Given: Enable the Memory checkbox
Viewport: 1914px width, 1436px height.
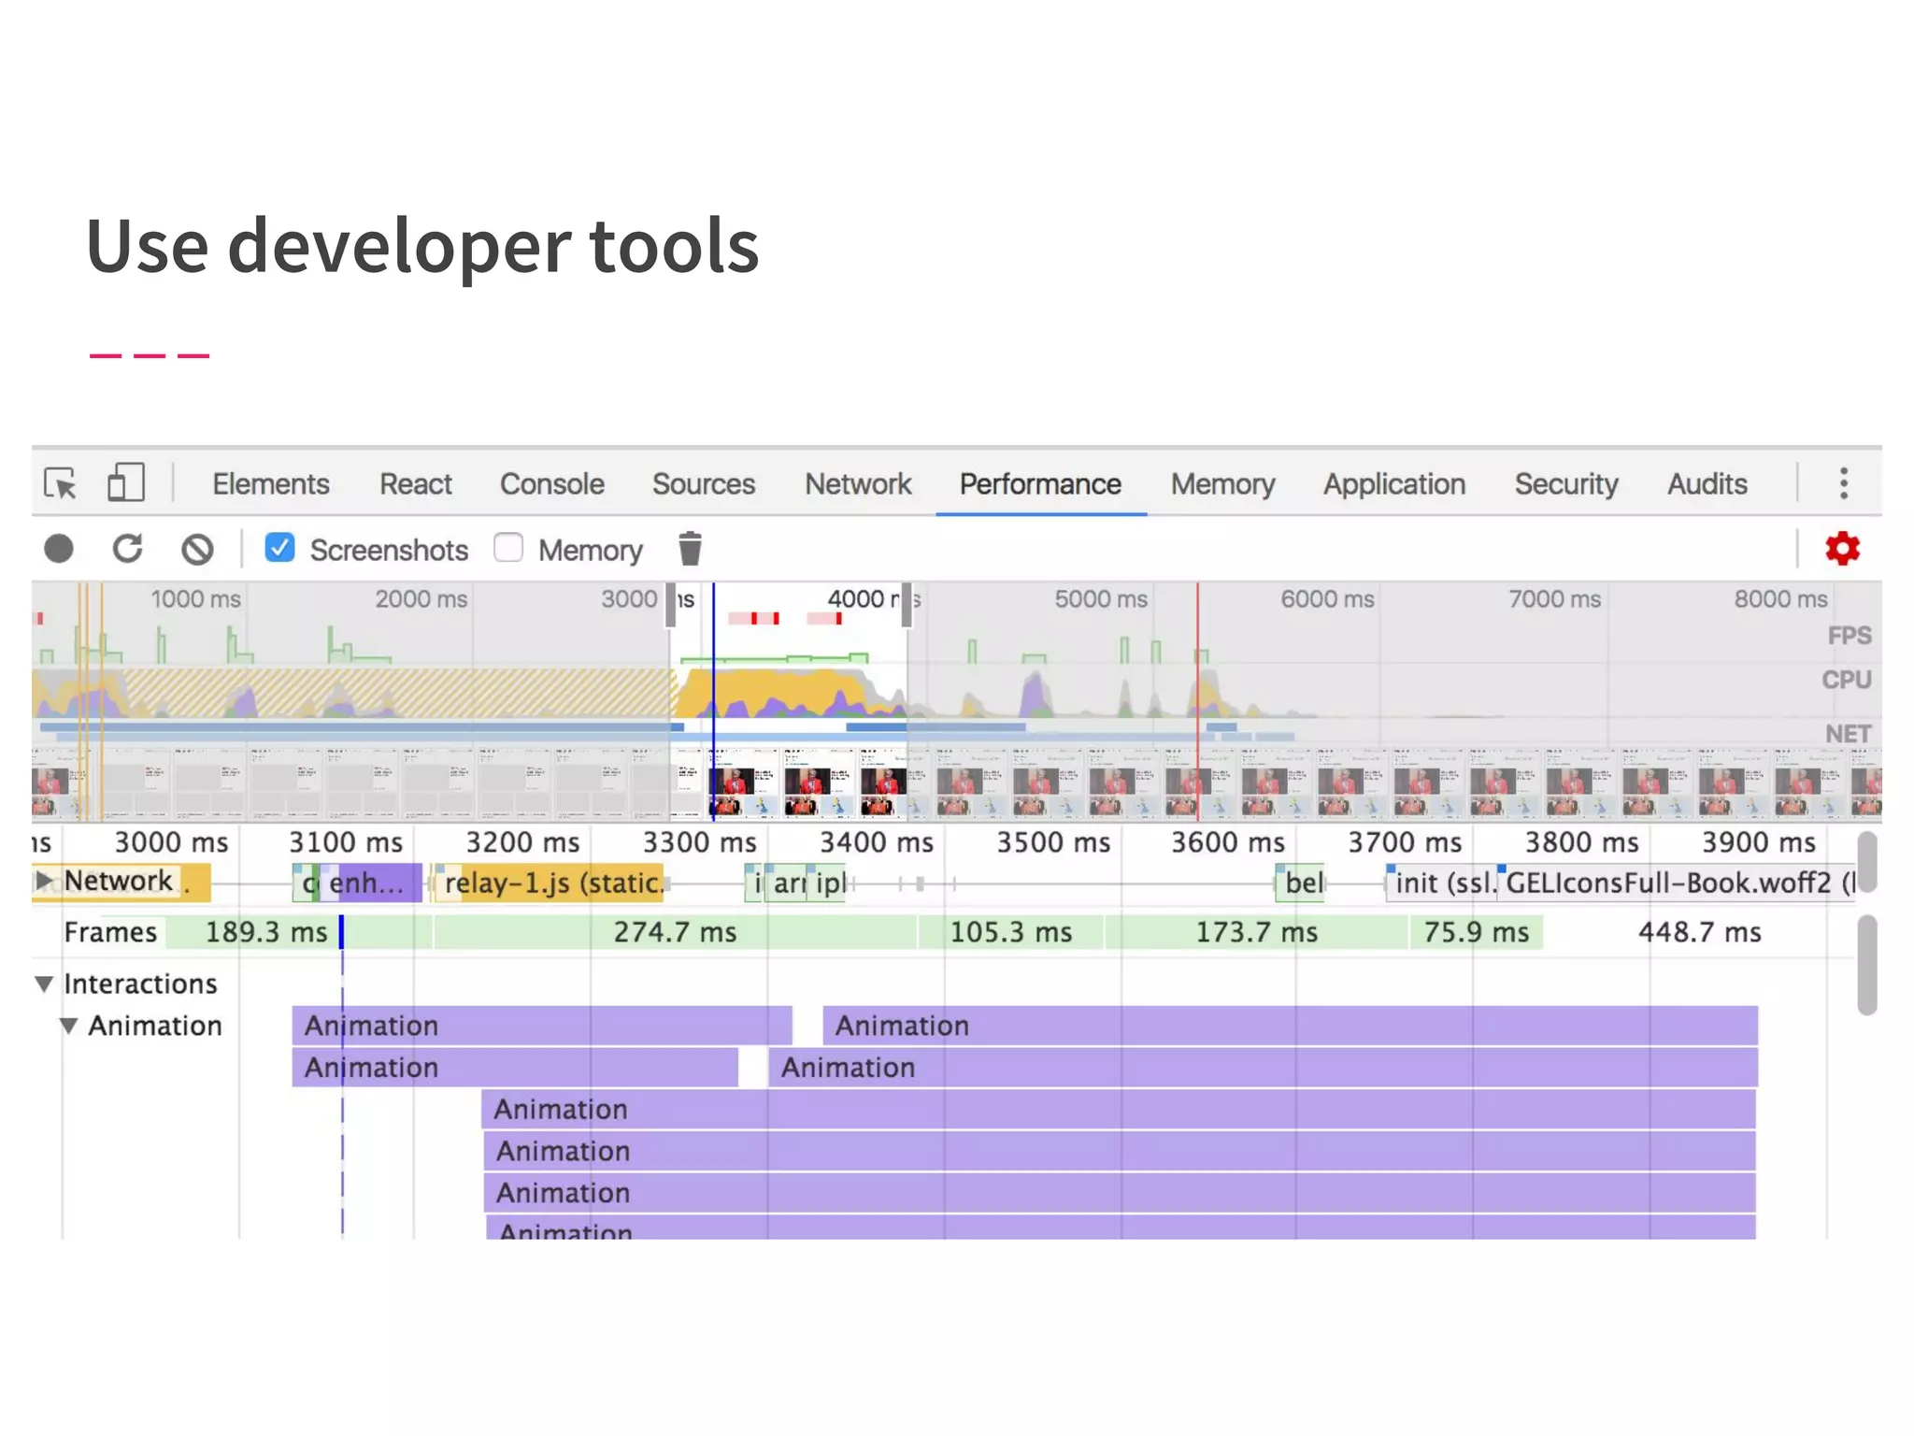Looking at the screenshot, I should (x=508, y=548).
